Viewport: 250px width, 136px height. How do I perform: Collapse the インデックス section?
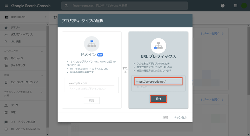[x=42, y=51]
